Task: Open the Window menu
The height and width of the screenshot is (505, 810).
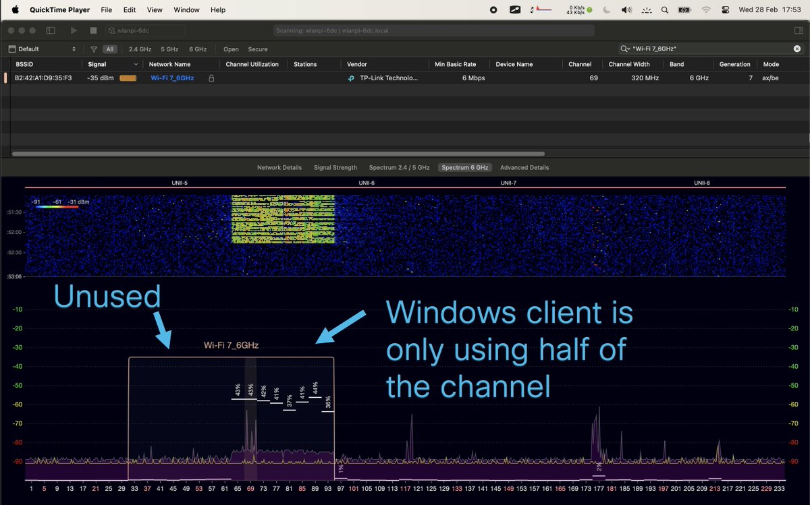Action: (x=187, y=10)
